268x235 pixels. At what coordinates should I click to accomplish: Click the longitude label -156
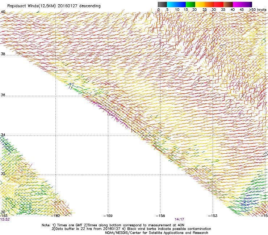[x=160, y=216]
